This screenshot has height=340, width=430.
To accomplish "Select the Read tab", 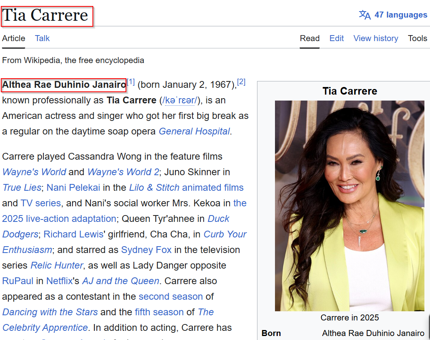I will coord(310,38).
